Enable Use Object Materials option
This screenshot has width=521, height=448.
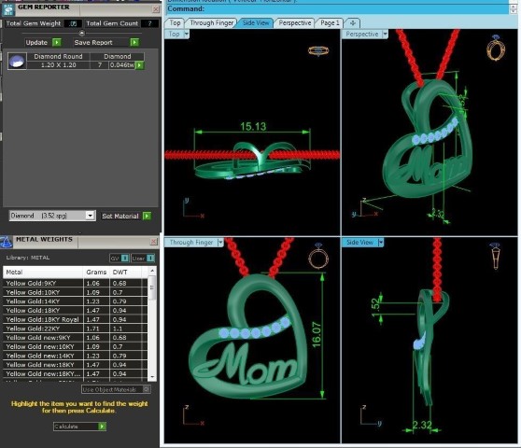tap(116, 389)
